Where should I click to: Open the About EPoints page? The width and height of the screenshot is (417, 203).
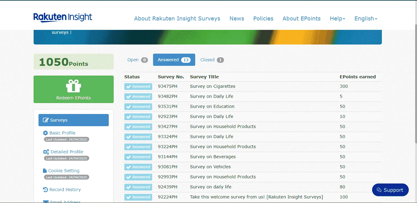[x=302, y=19]
